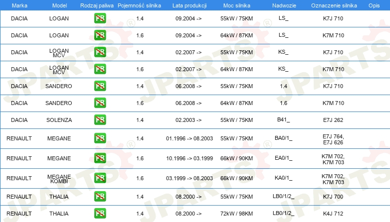Click engine code K4J 712
The image size is (390, 222).
click(333, 214)
